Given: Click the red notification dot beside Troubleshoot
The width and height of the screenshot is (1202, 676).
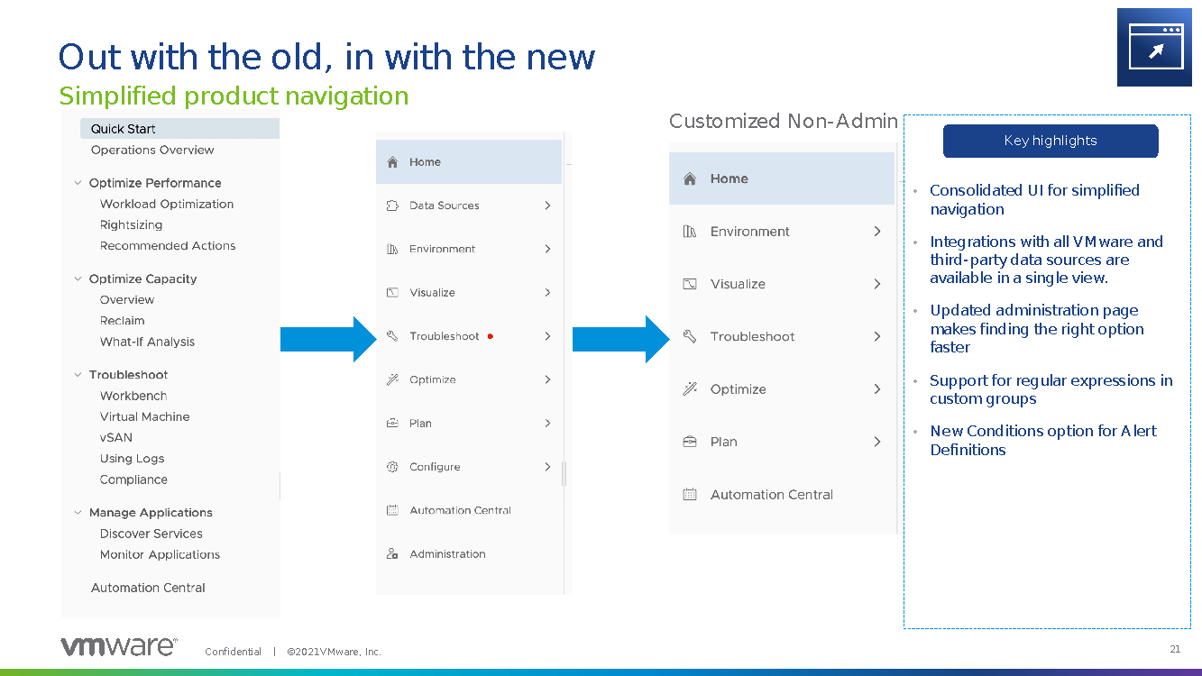Looking at the screenshot, I should point(491,336).
